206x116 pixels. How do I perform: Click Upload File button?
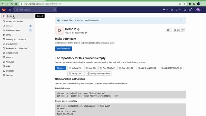pyautogui.click(x=75, y=68)
